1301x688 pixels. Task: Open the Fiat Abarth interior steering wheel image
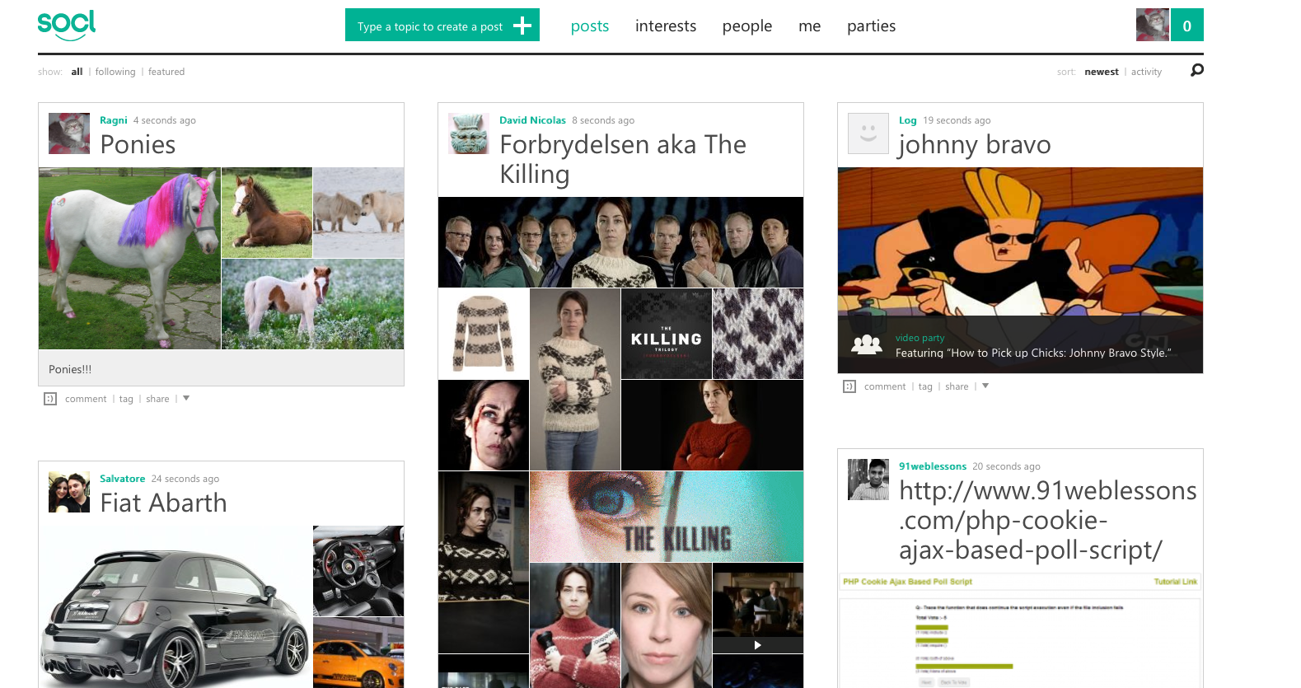358,571
